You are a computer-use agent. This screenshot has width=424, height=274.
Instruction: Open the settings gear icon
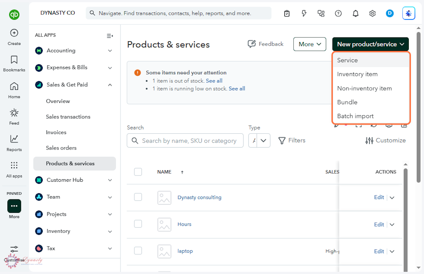click(x=372, y=13)
